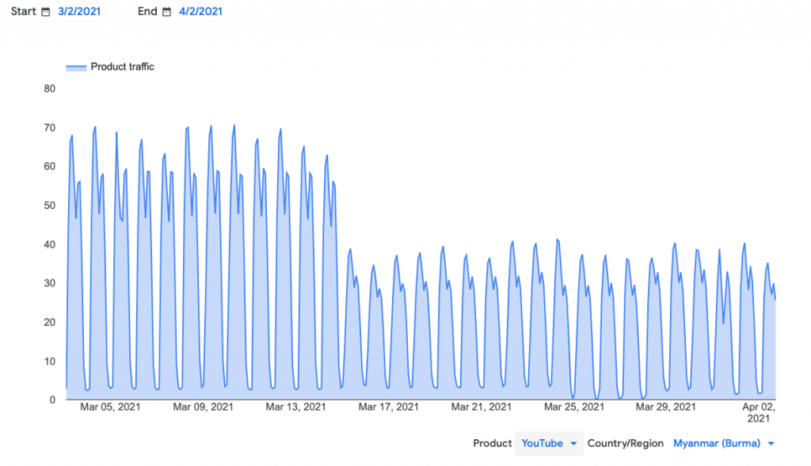
Task: Click the Mar 25, 2021 axis label
Action: click(573, 407)
